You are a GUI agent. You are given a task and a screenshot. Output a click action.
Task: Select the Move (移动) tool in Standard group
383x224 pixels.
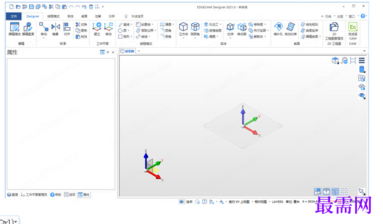[x=44, y=29]
